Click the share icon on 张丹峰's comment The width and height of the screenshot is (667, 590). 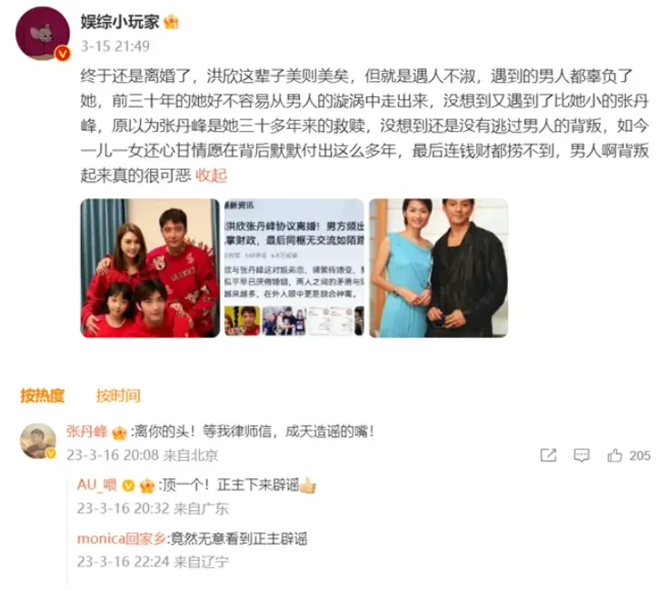pyautogui.click(x=548, y=455)
